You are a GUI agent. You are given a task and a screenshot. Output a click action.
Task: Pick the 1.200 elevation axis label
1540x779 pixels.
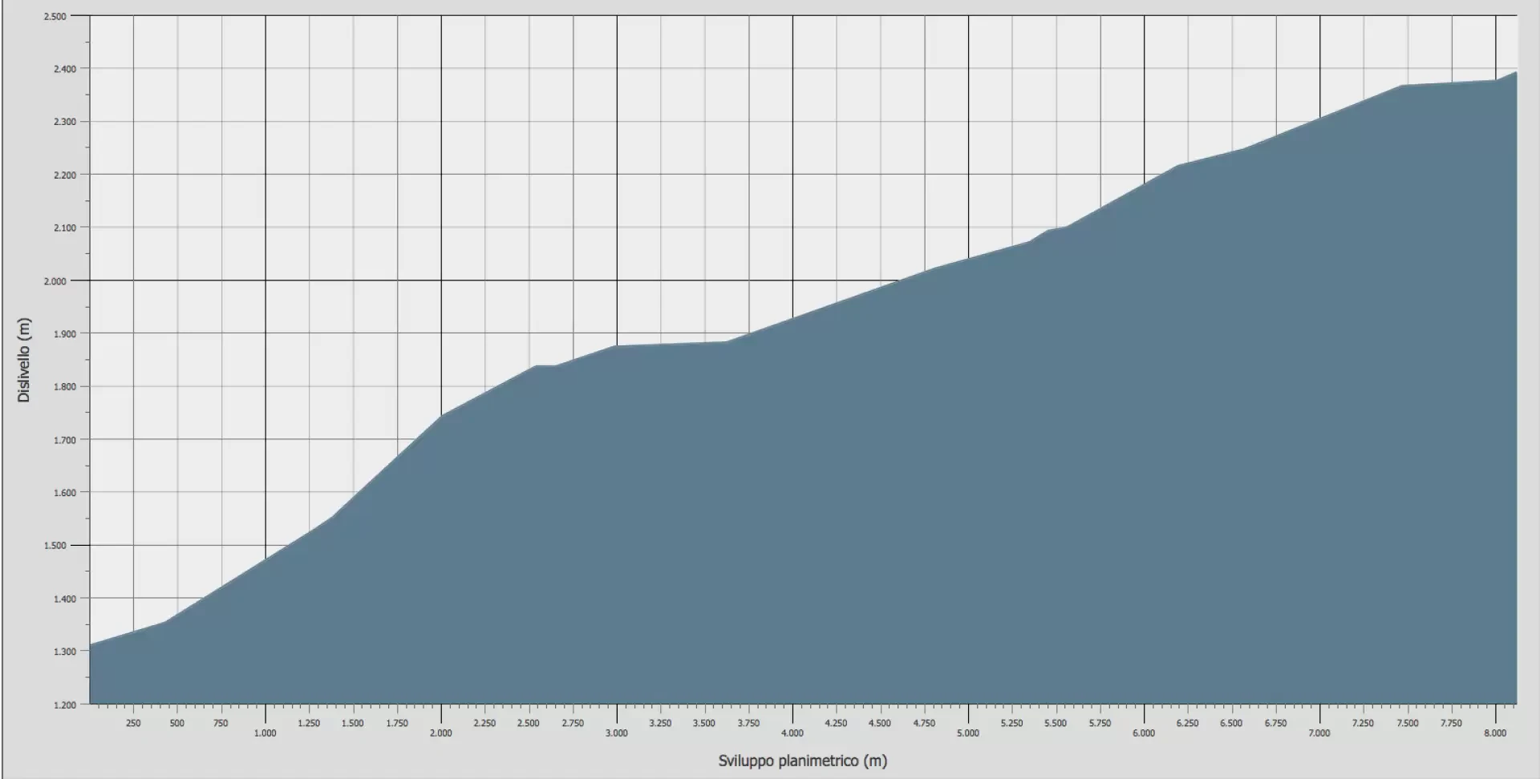coord(66,704)
